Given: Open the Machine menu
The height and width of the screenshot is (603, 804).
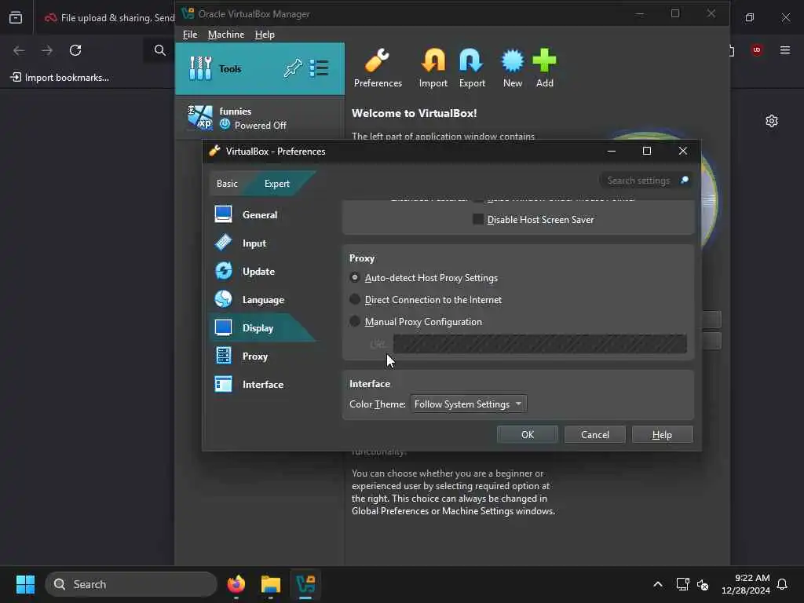Looking at the screenshot, I should (x=225, y=35).
